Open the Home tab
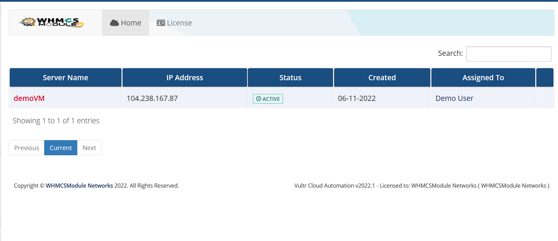The image size is (558, 241). tap(126, 23)
